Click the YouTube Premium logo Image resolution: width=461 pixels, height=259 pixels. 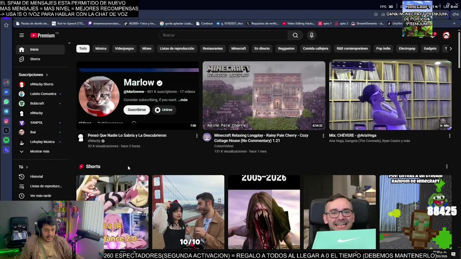click(x=42, y=35)
